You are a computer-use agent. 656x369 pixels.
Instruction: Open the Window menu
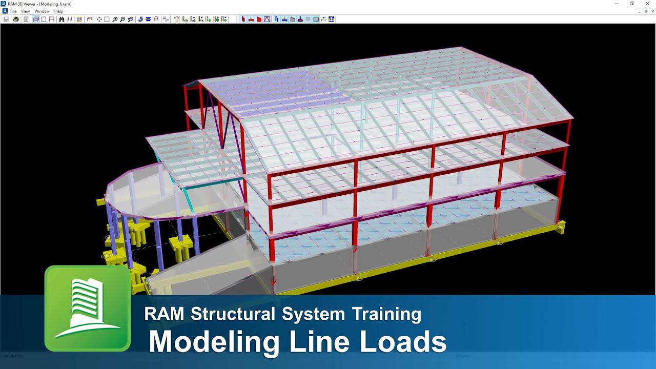tap(42, 11)
